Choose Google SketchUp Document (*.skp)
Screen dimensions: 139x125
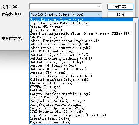pos(82,108)
